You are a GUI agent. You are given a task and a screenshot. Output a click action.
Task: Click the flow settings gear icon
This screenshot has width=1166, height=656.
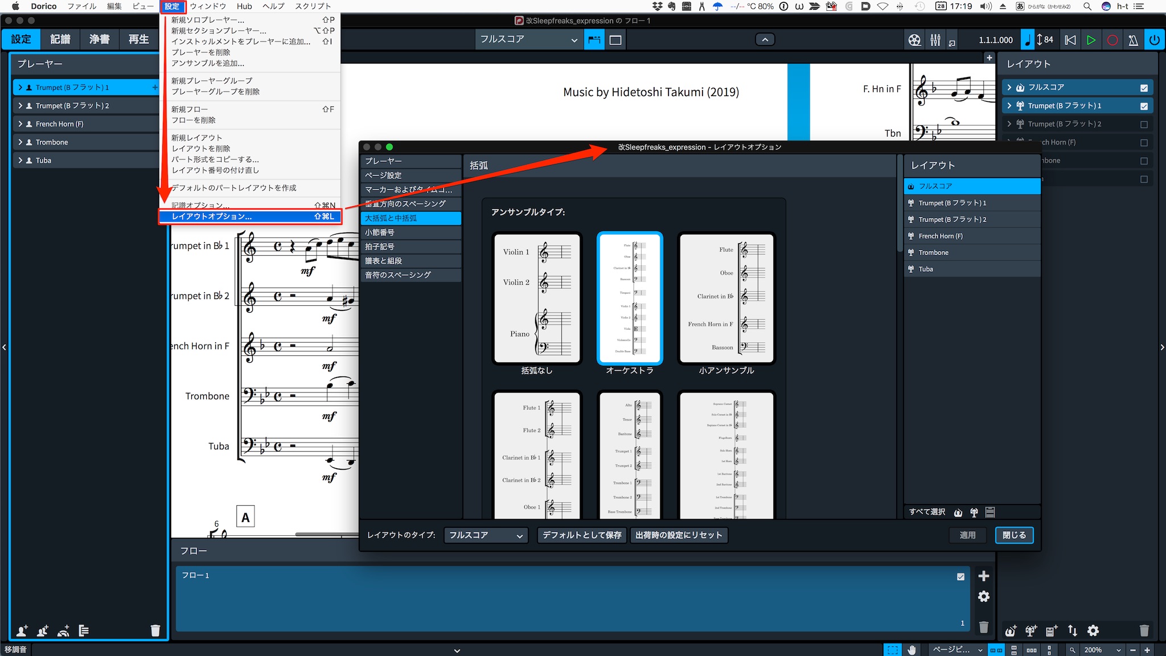983,596
